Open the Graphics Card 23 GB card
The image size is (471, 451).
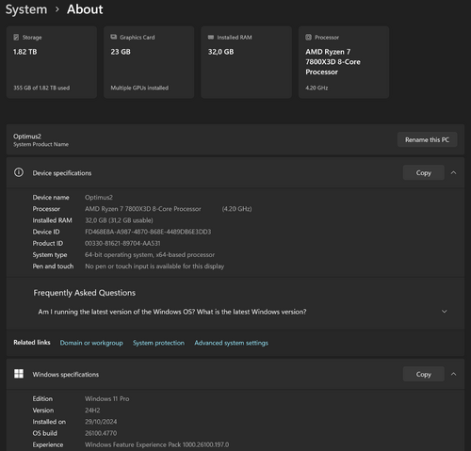pyautogui.click(x=149, y=62)
